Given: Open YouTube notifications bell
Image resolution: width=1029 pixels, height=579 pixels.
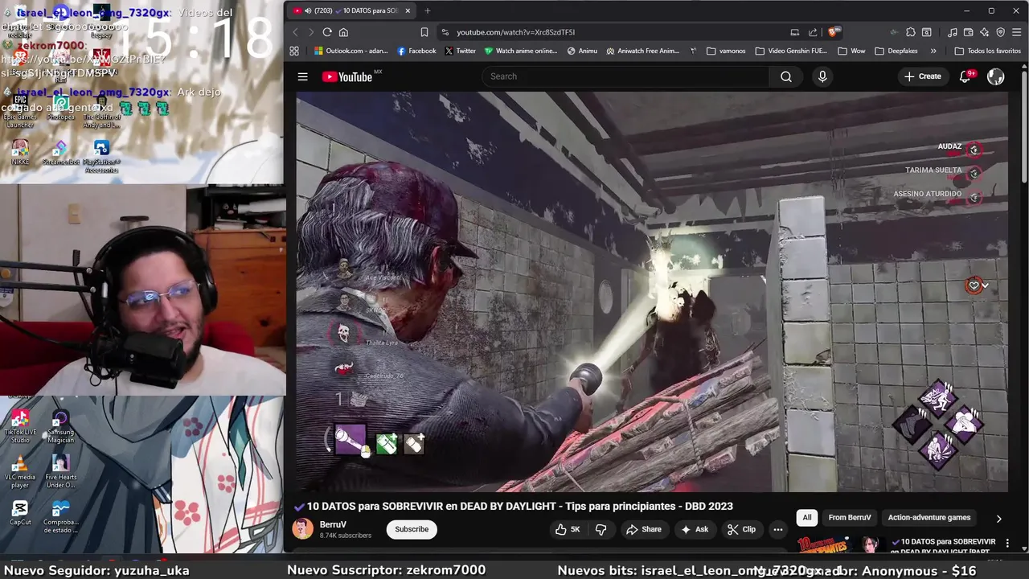Looking at the screenshot, I should click(965, 76).
